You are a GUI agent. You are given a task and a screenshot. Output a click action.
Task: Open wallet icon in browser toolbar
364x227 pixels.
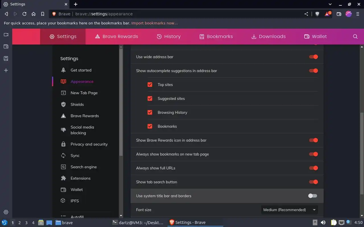(x=339, y=14)
